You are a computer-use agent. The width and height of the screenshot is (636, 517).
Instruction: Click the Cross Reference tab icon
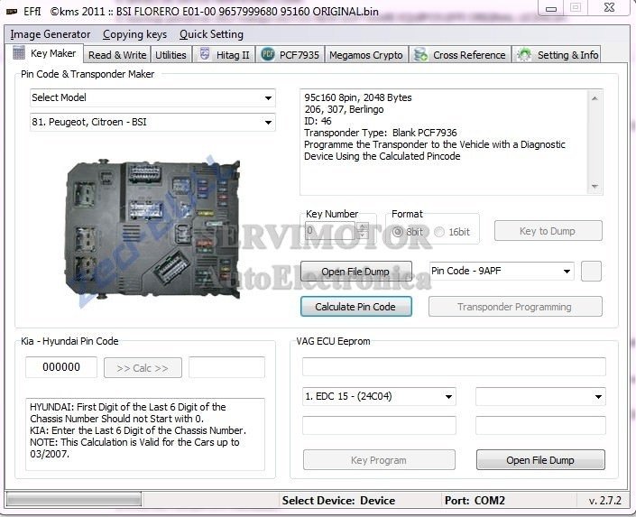click(x=421, y=55)
